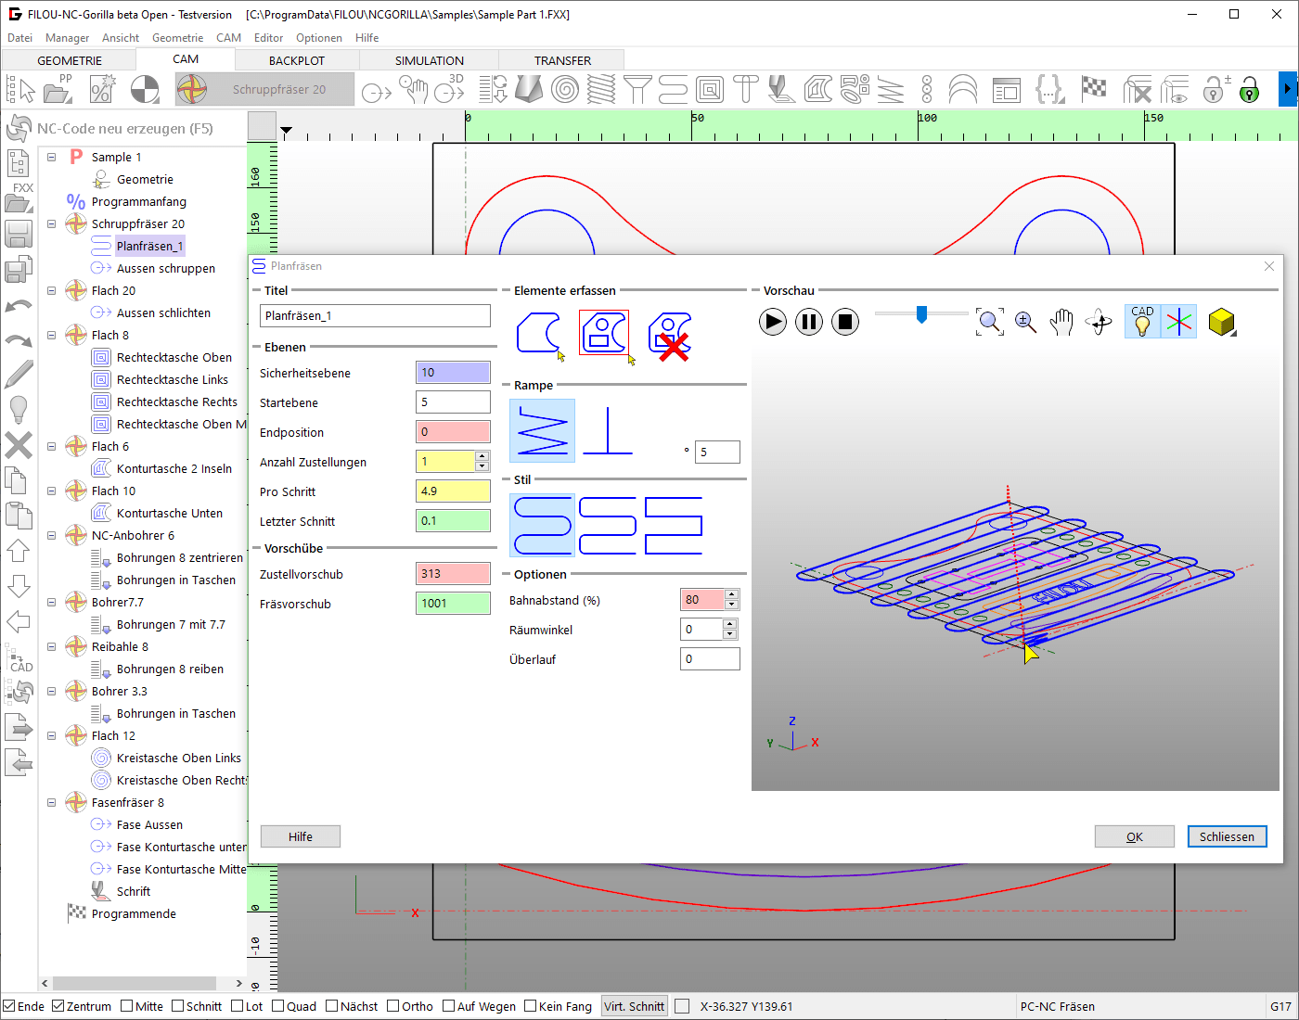
Task: Enable the Mitte snap checkbox
Action: pos(127,1006)
